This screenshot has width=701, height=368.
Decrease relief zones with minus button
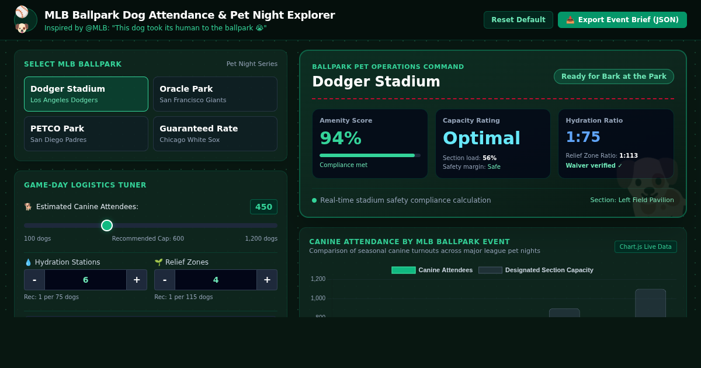(x=165, y=280)
